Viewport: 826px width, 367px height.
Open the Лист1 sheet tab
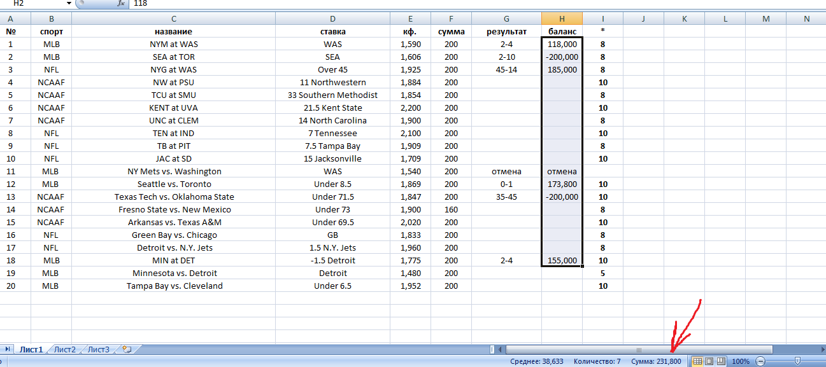pos(31,349)
